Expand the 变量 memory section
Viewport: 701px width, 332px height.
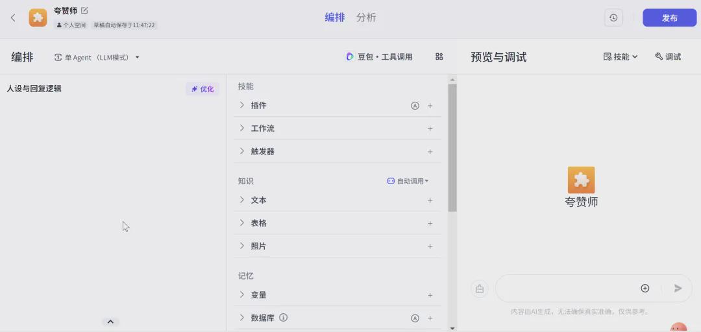(x=242, y=294)
